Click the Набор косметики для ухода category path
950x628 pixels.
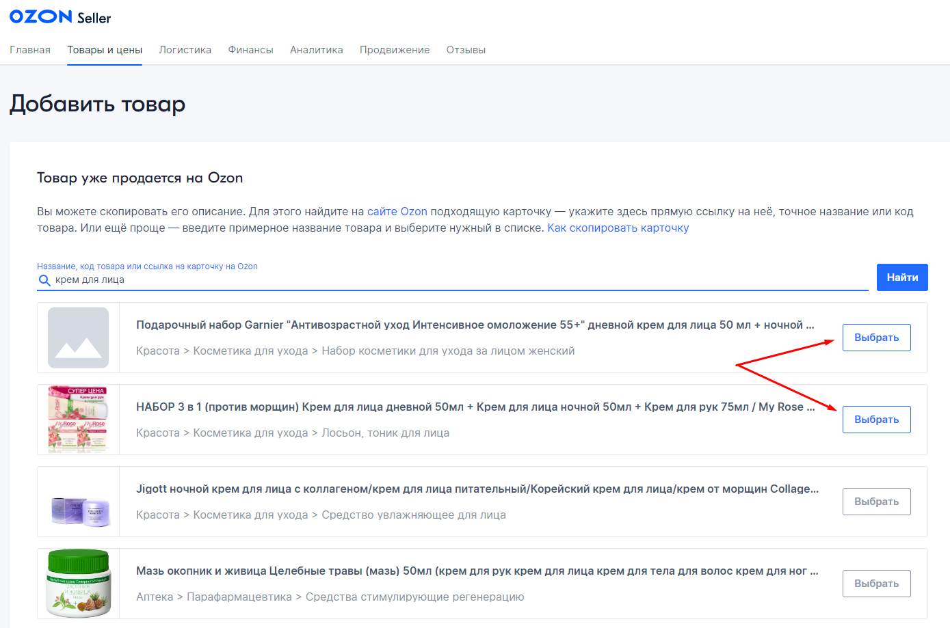pyautogui.click(x=356, y=351)
